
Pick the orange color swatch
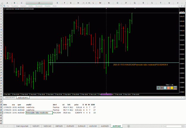(168, 88)
